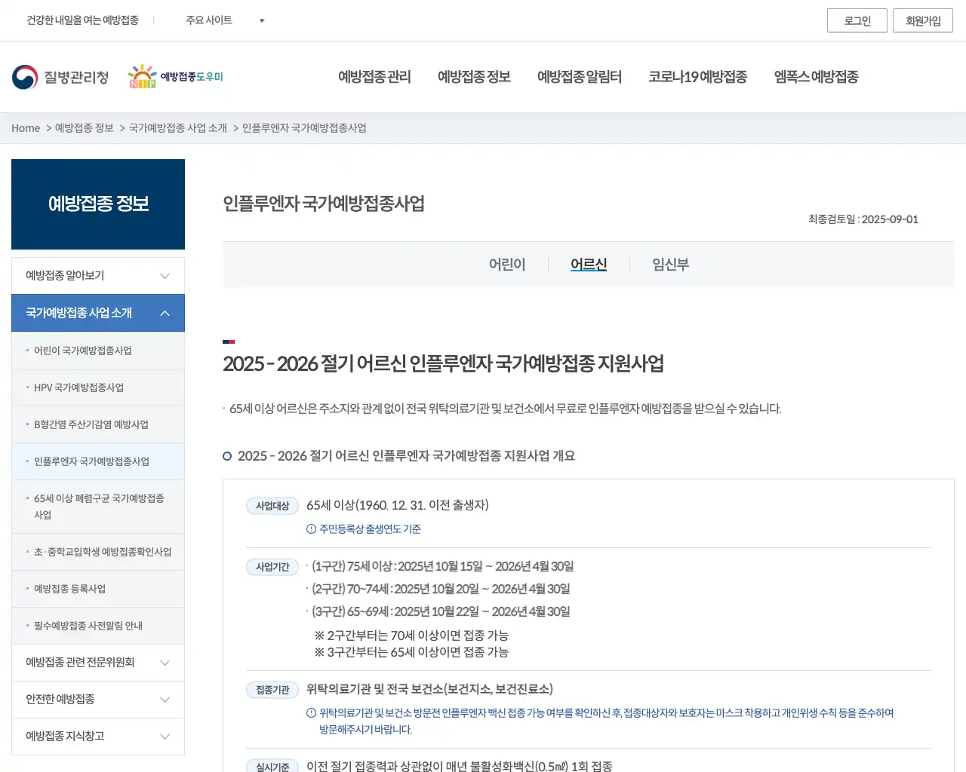This screenshot has width=966, height=772.
Task: Expand the 예방접종 알아보기 menu
Action: point(97,275)
